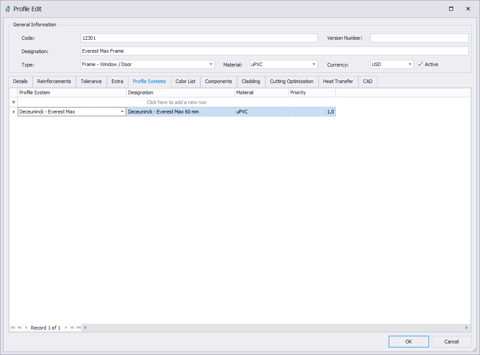This screenshot has height=355, width=480.
Task: Expand the Material dropdown
Action: [314, 64]
